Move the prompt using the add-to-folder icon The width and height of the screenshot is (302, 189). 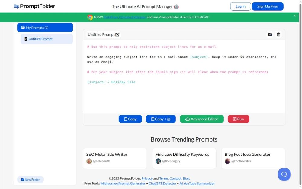click(x=270, y=34)
